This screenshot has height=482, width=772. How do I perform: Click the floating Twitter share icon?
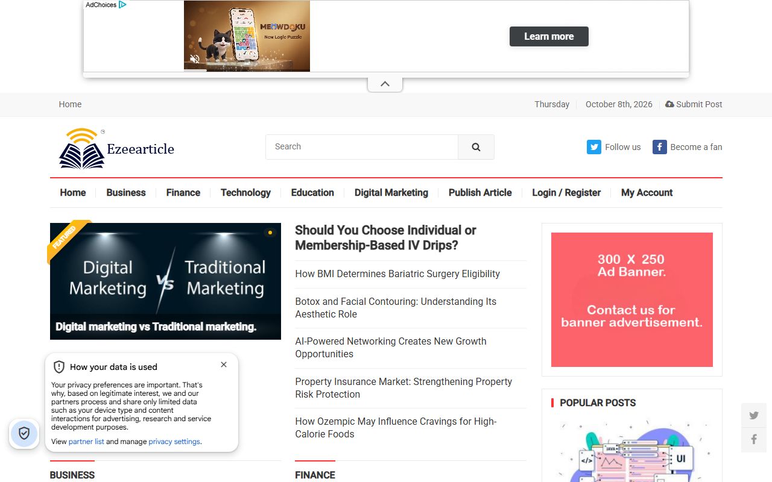[754, 415]
